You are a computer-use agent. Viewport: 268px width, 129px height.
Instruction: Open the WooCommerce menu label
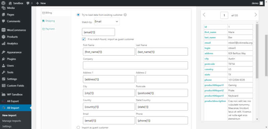(16, 30)
